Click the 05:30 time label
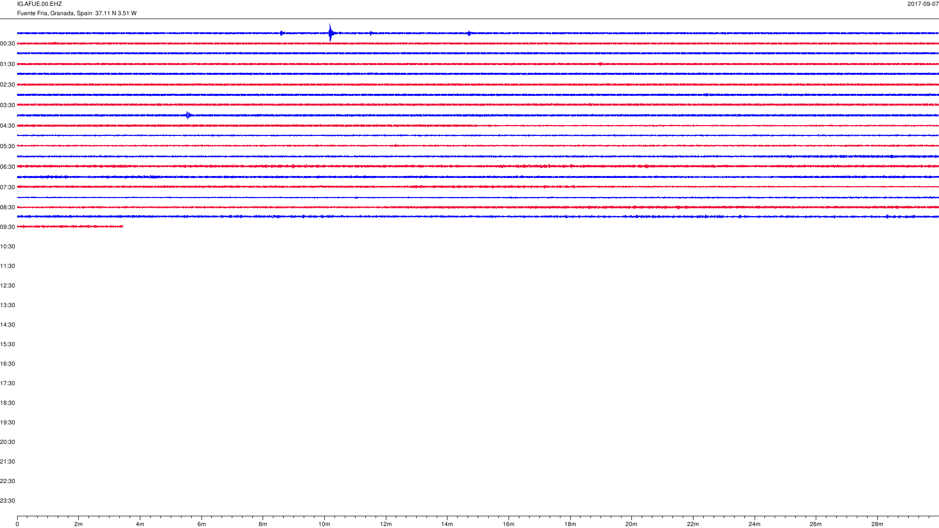The width and height of the screenshot is (939, 528). click(x=7, y=146)
